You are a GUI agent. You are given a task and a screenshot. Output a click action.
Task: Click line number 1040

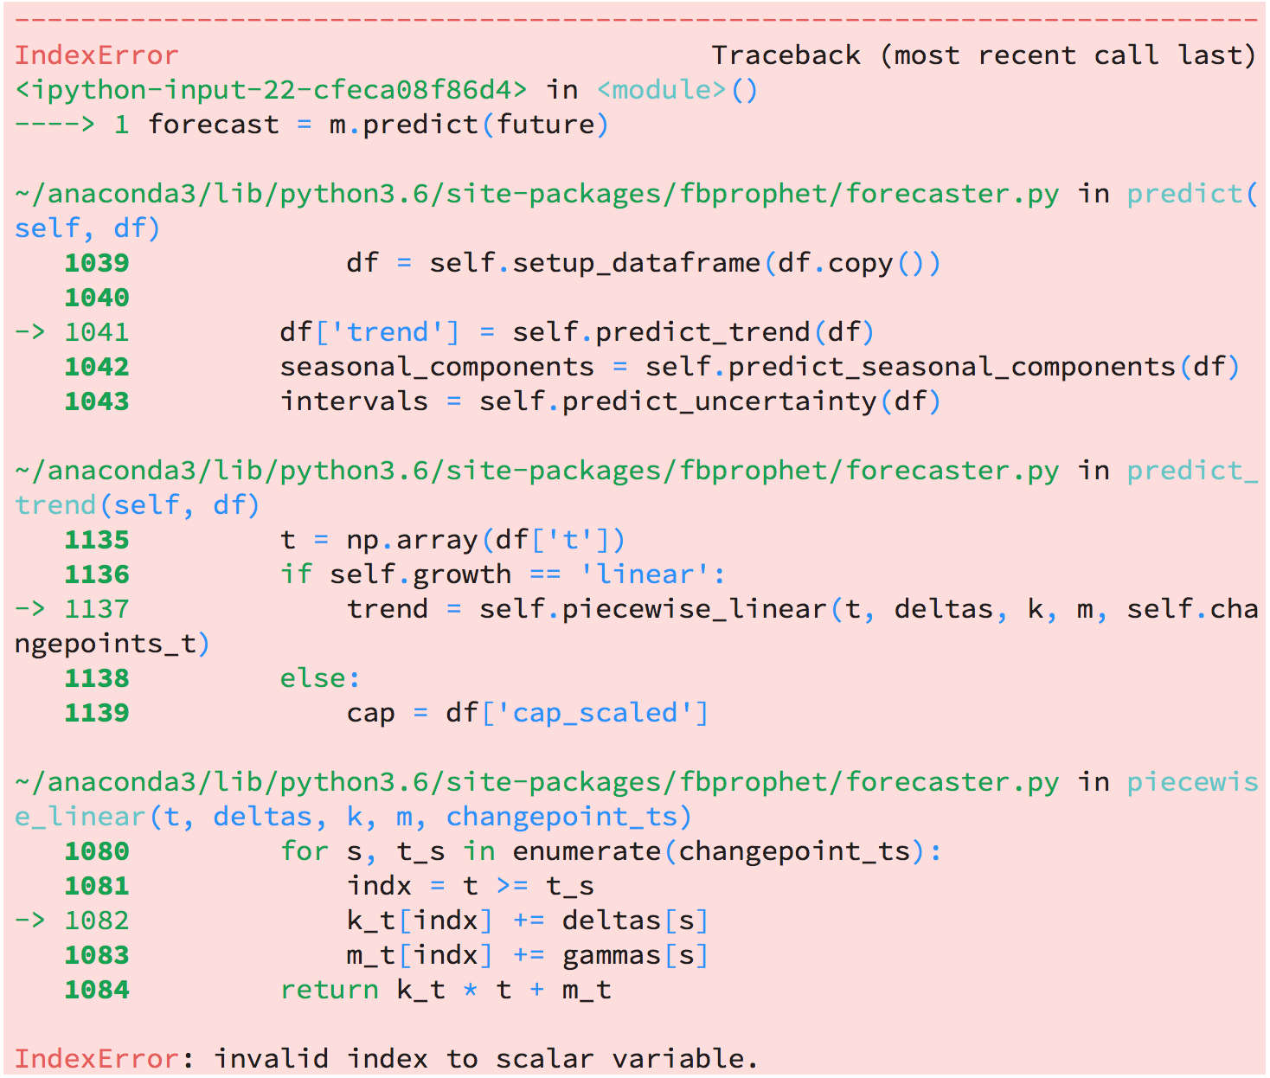[97, 298]
